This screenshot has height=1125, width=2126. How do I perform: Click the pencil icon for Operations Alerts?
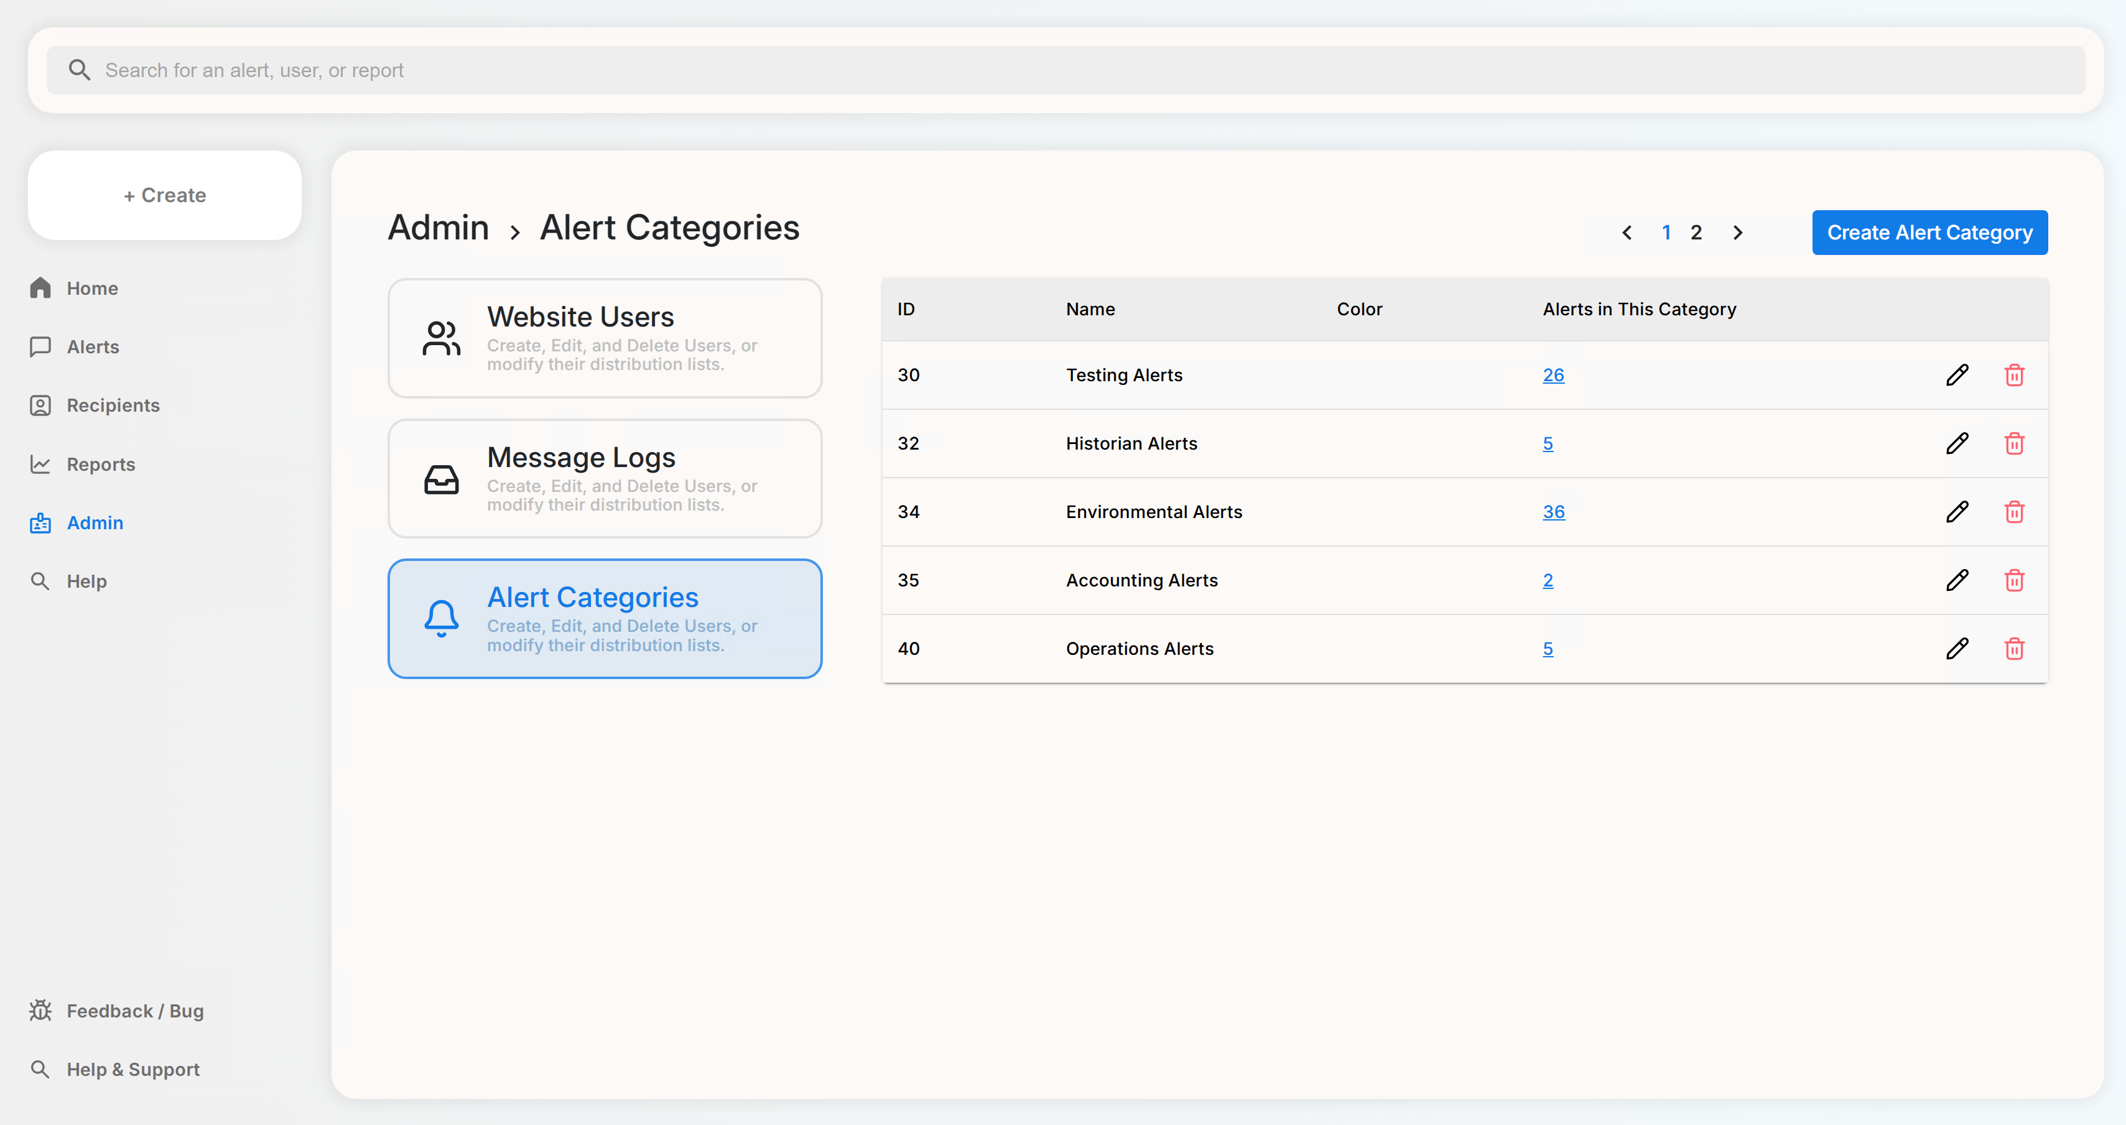coord(1957,649)
